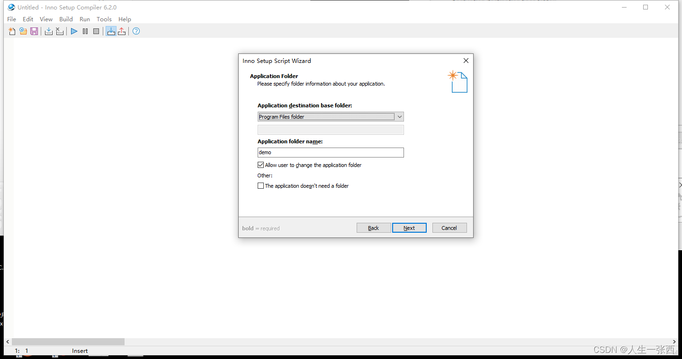Click the Target Uninstall icon with red arrow
This screenshot has height=359, width=682.
(x=122, y=31)
